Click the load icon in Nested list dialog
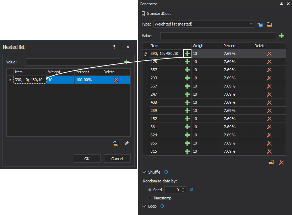Viewport: 292px width, 215px height. pyautogui.click(x=116, y=143)
